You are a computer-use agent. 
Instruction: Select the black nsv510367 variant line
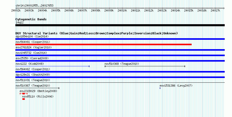(x=37, y=88)
